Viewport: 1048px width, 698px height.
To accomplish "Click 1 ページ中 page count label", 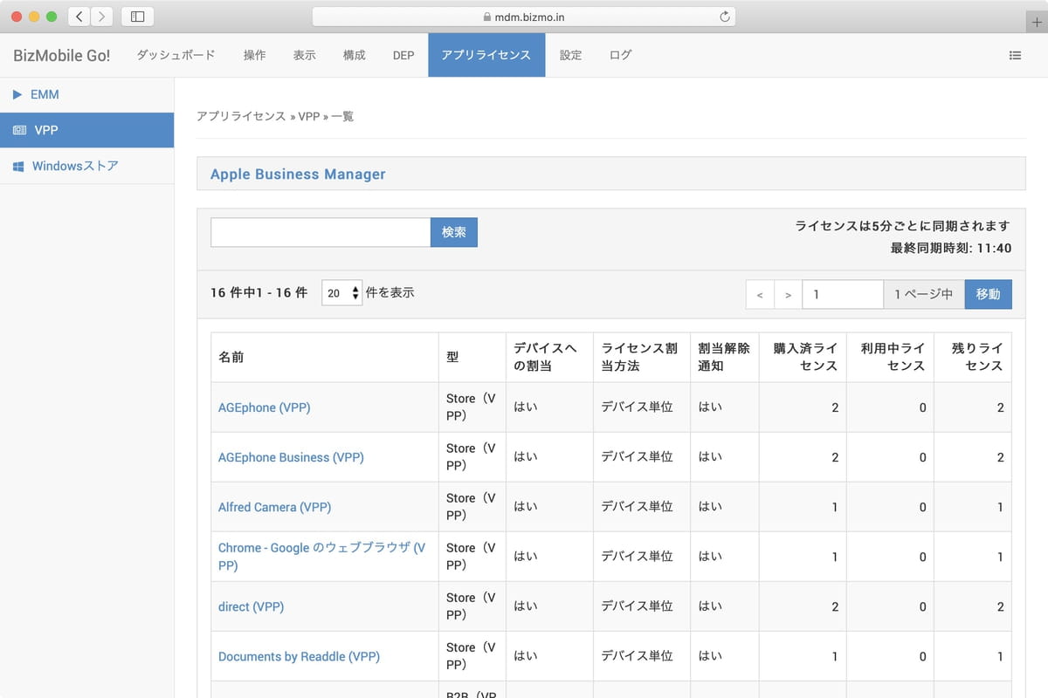I will 923,295.
